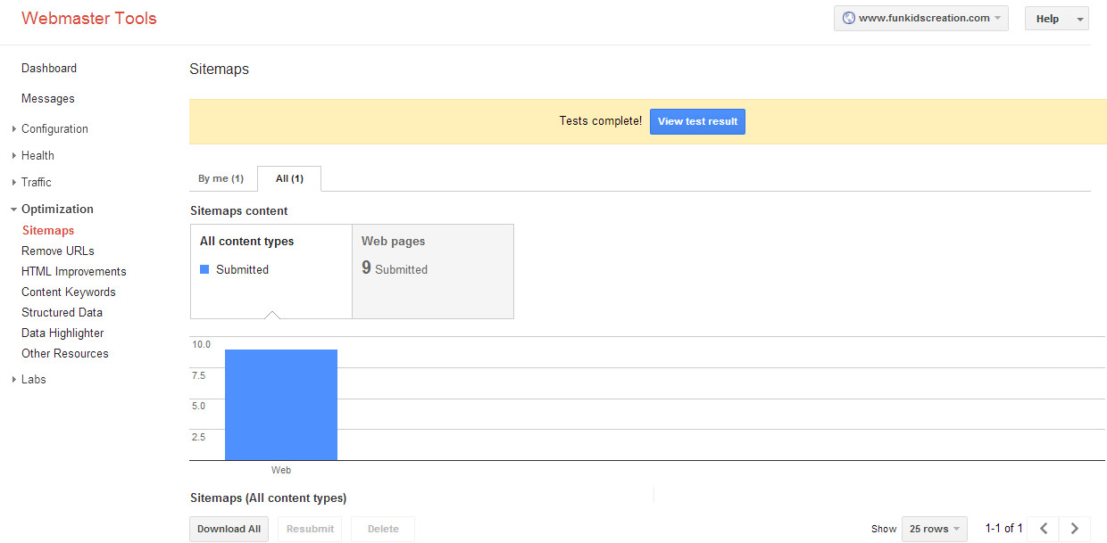This screenshot has width=1107, height=543.
Task: Go to next page arrow
Action: [x=1075, y=529]
